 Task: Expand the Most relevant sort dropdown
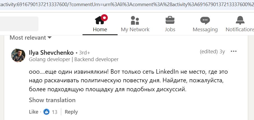coord(31,38)
